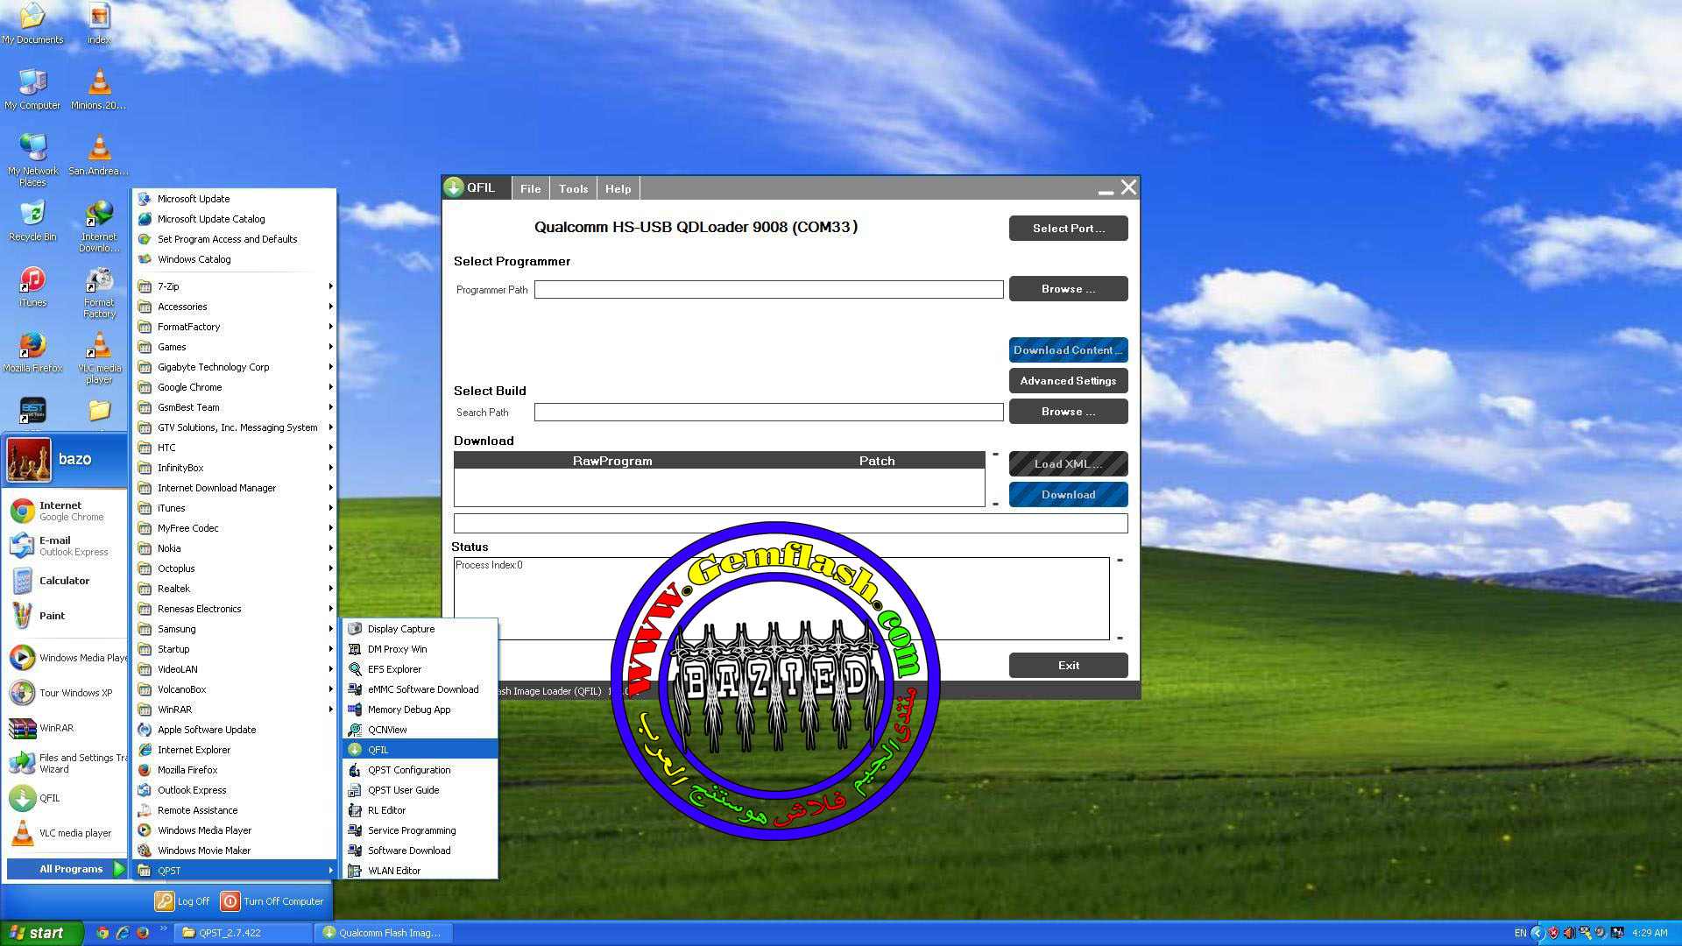The height and width of the screenshot is (946, 1682).
Task: Click the Start button
Action: tap(40, 933)
